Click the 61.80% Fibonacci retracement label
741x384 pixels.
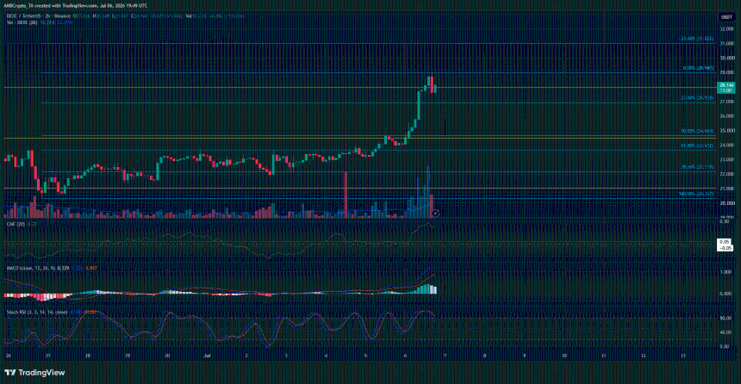(697, 146)
